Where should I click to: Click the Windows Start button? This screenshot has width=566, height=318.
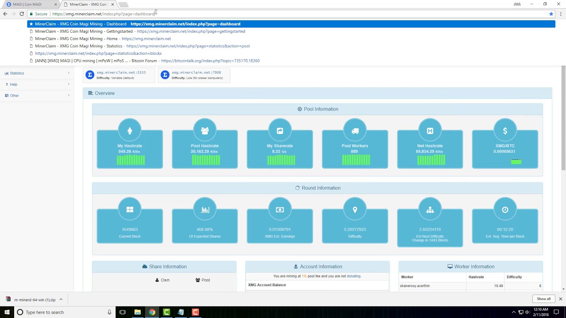tap(7, 312)
